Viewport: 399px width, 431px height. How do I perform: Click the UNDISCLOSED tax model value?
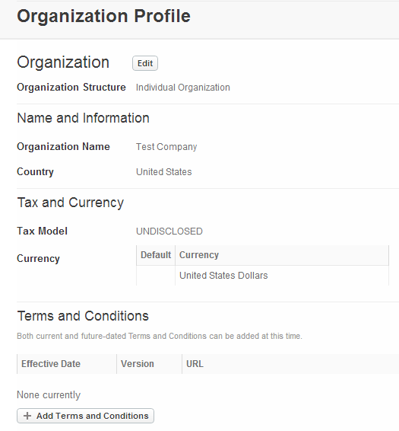coord(169,231)
